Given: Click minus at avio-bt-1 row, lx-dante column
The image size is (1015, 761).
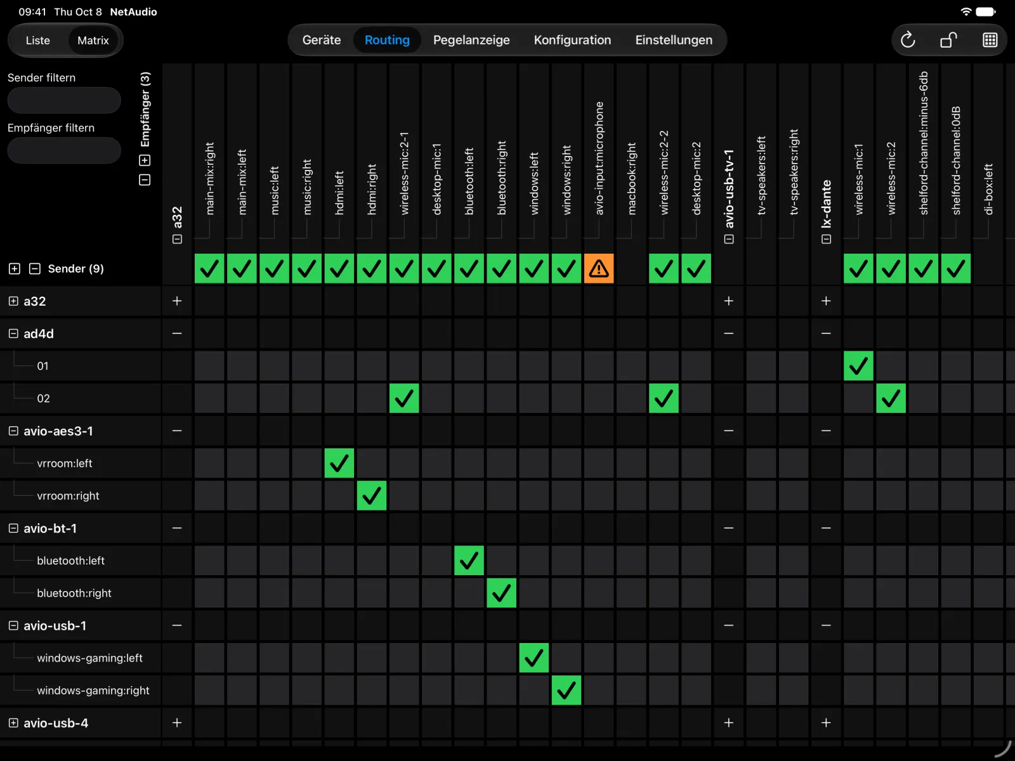Looking at the screenshot, I should point(826,528).
